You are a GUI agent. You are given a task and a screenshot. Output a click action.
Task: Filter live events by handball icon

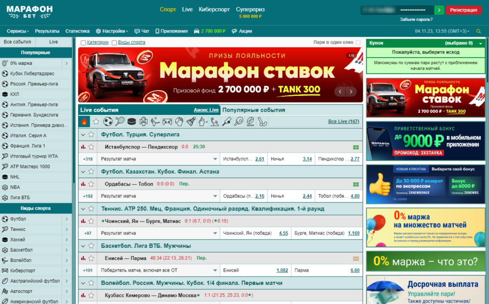coord(179,122)
